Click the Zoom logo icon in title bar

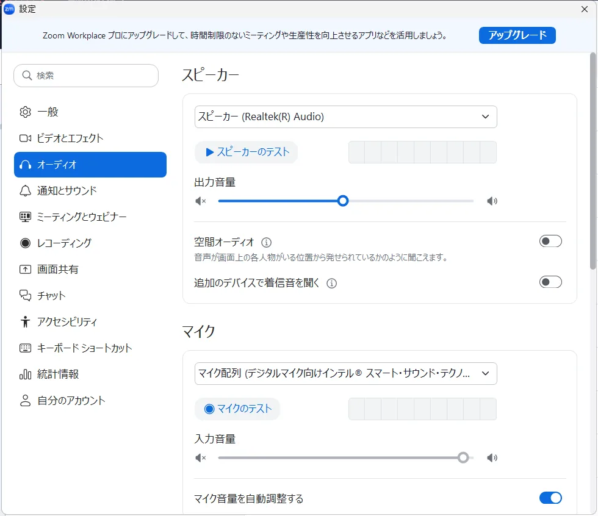coord(9,9)
